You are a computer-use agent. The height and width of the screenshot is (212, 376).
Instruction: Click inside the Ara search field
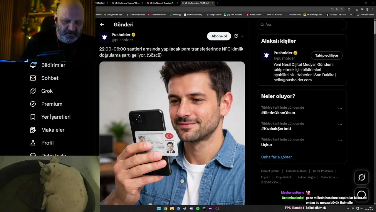click(x=302, y=24)
